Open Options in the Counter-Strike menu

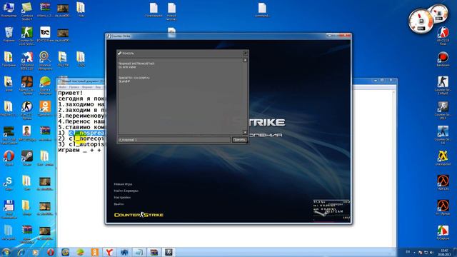pyautogui.click(x=122, y=198)
